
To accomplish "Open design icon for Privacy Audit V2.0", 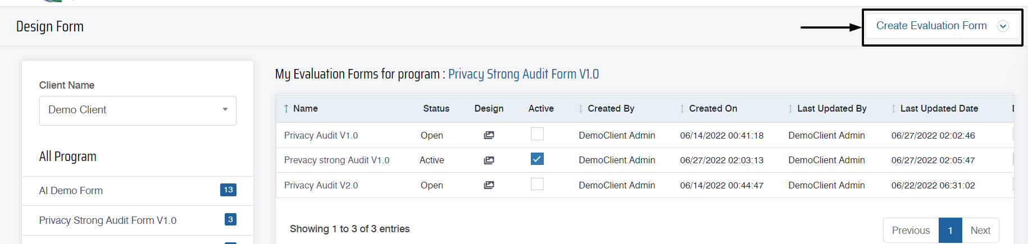I will click(489, 185).
